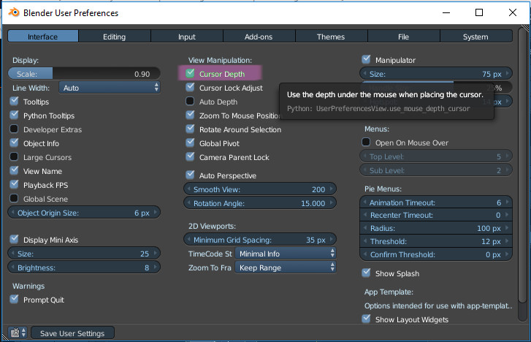Toggle the Manipulator checkbox
531x342 pixels.
coord(366,60)
